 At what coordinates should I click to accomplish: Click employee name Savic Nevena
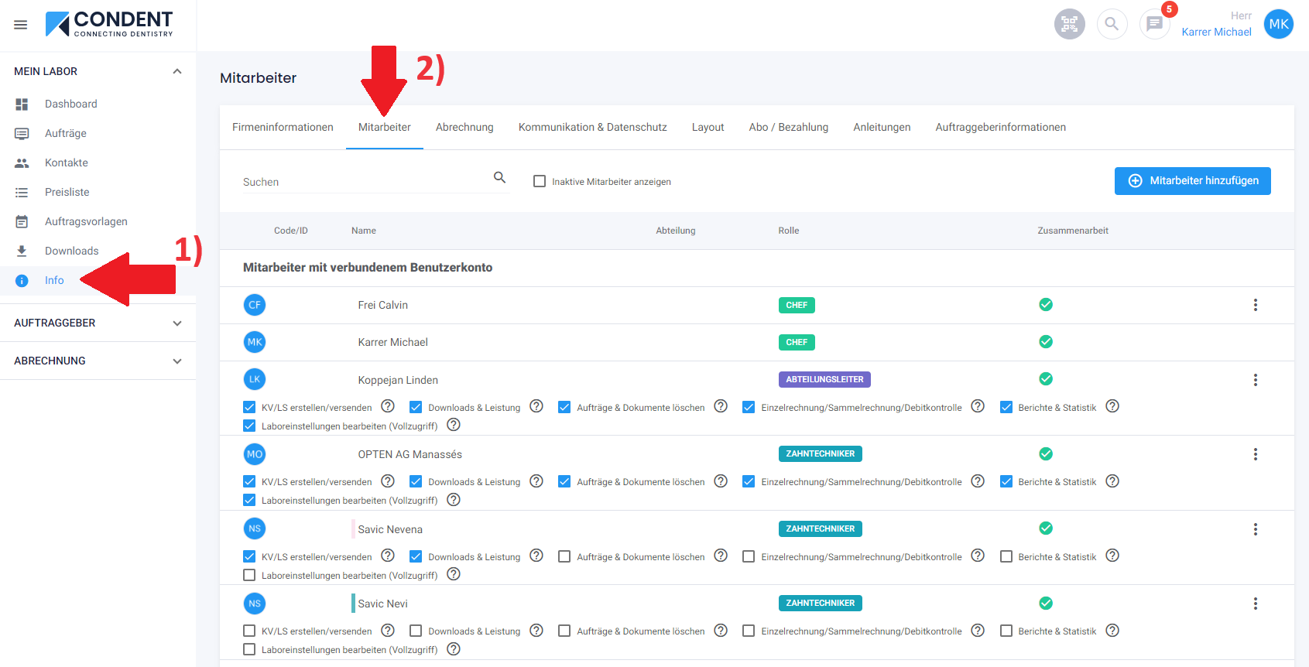390,529
